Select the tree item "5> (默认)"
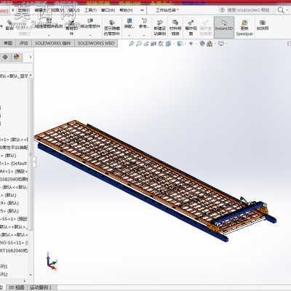This screenshot has width=291, height=291. point(9,211)
